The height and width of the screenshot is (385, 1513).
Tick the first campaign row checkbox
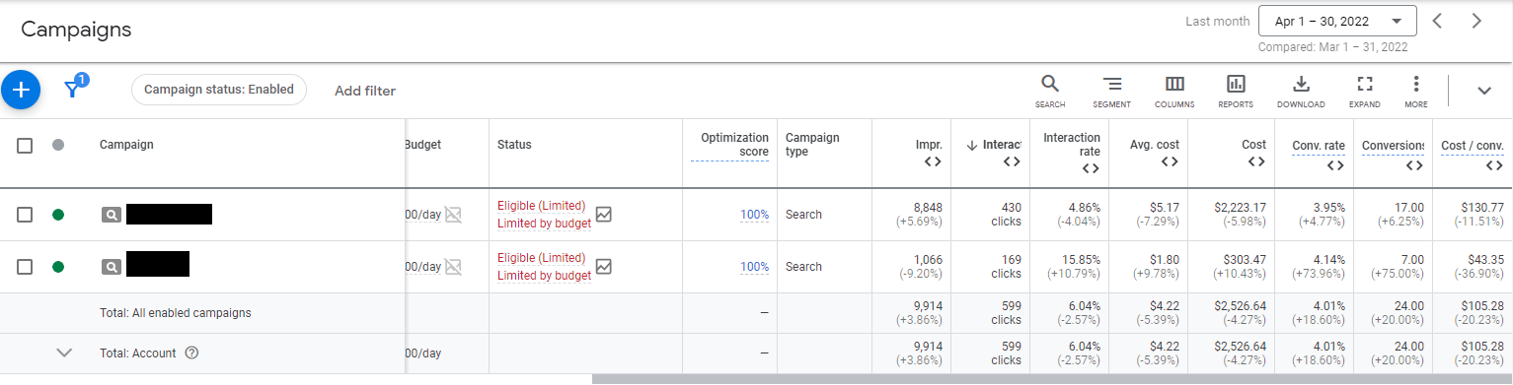pos(26,215)
